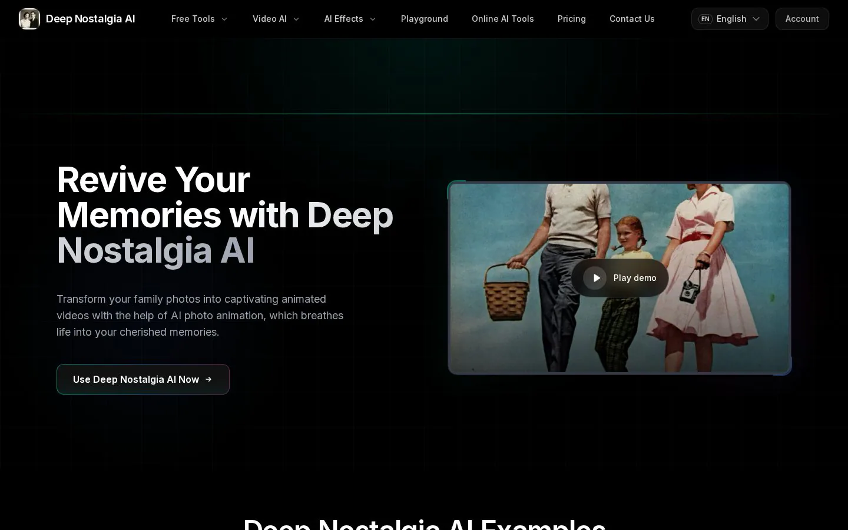Expand the Free Tools menu

point(199,19)
